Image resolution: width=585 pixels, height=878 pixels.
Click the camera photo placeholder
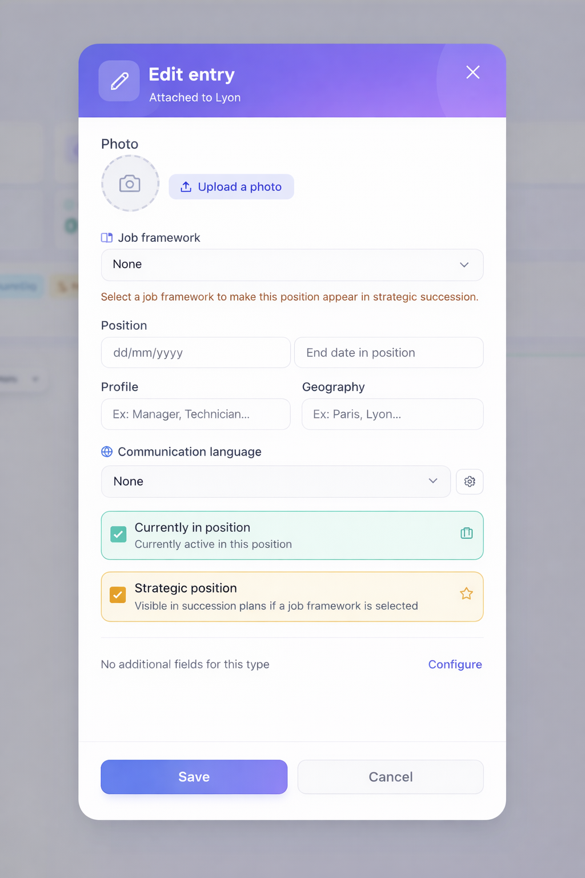point(130,183)
